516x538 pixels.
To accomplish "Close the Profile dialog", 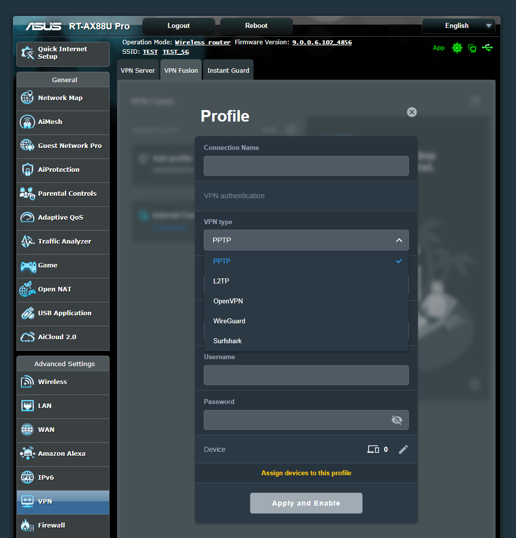I will pyautogui.click(x=412, y=112).
